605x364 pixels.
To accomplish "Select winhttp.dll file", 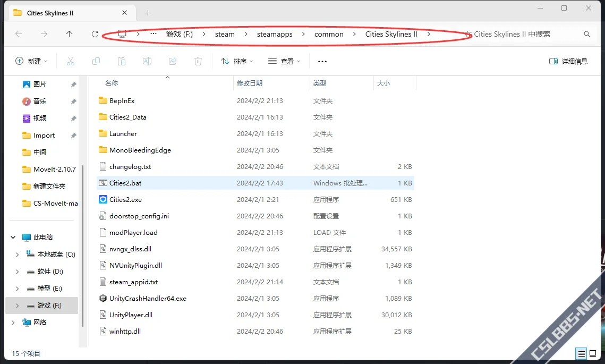I will click(x=255, y=331).
